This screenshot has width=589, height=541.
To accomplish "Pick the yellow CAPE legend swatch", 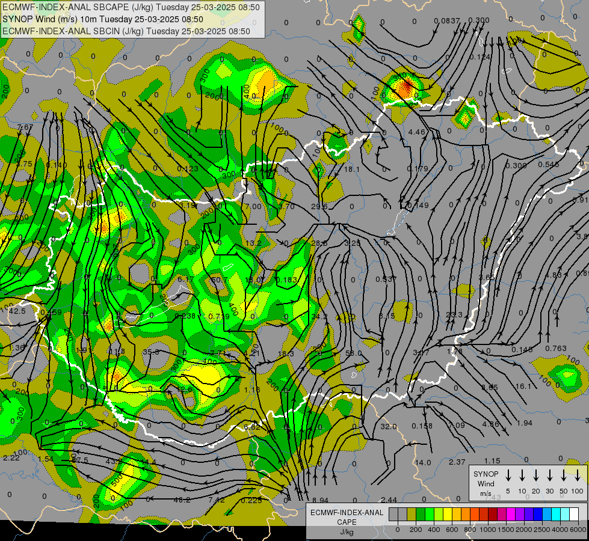I will pyautogui.click(x=448, y=515).
